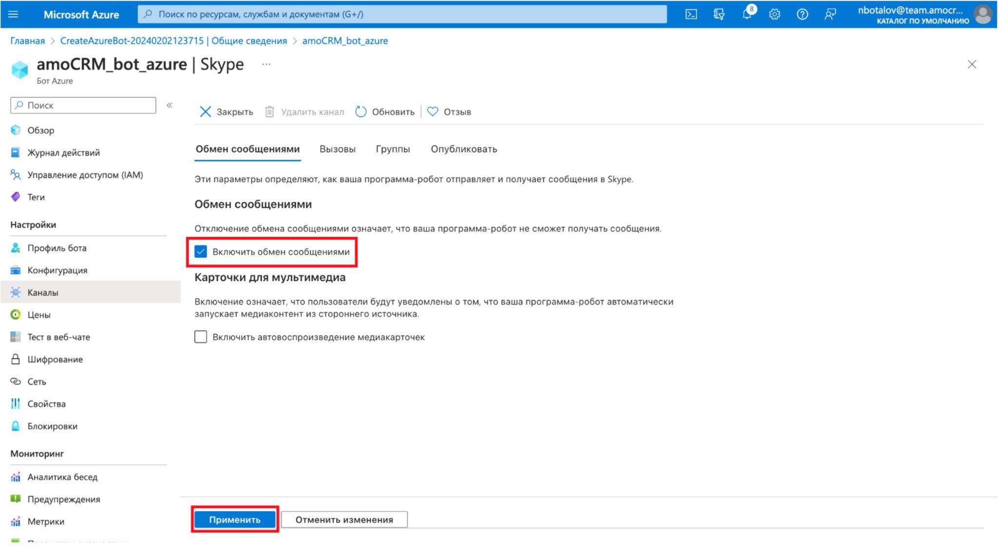Click the Применить button
This screenshot has height=553, width=998.
(235, 519)
